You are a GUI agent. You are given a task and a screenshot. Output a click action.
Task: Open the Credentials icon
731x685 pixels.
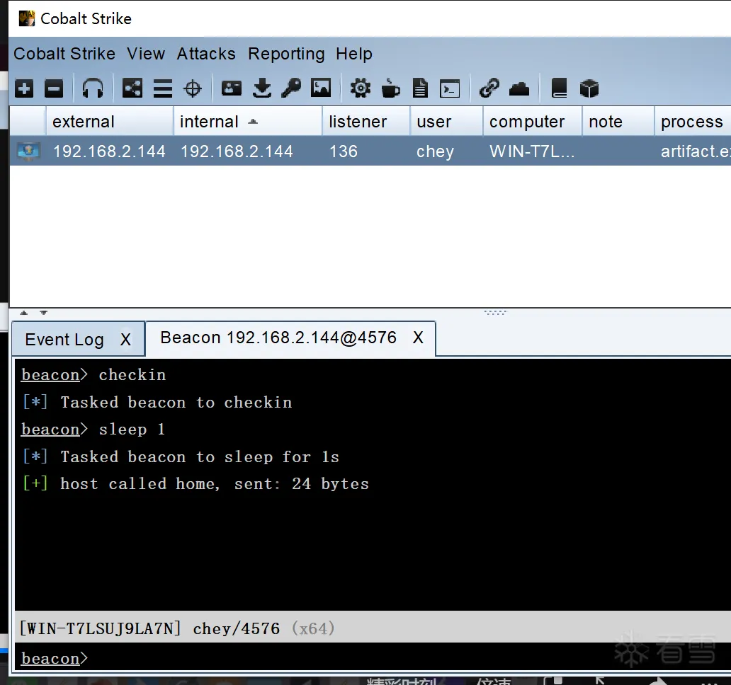231,88
